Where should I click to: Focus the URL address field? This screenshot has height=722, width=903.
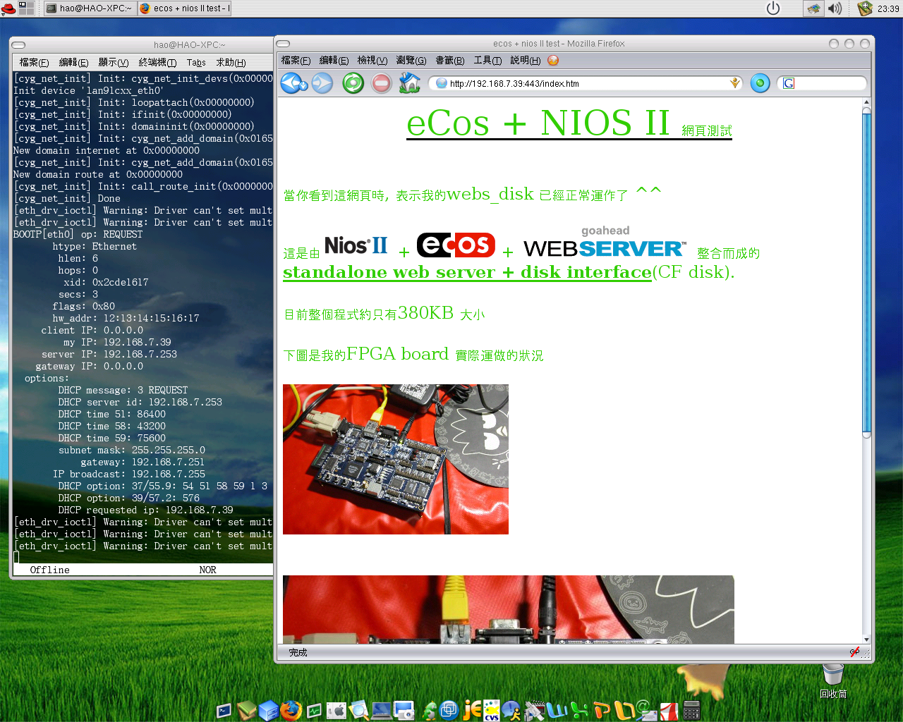click(586, 83)
